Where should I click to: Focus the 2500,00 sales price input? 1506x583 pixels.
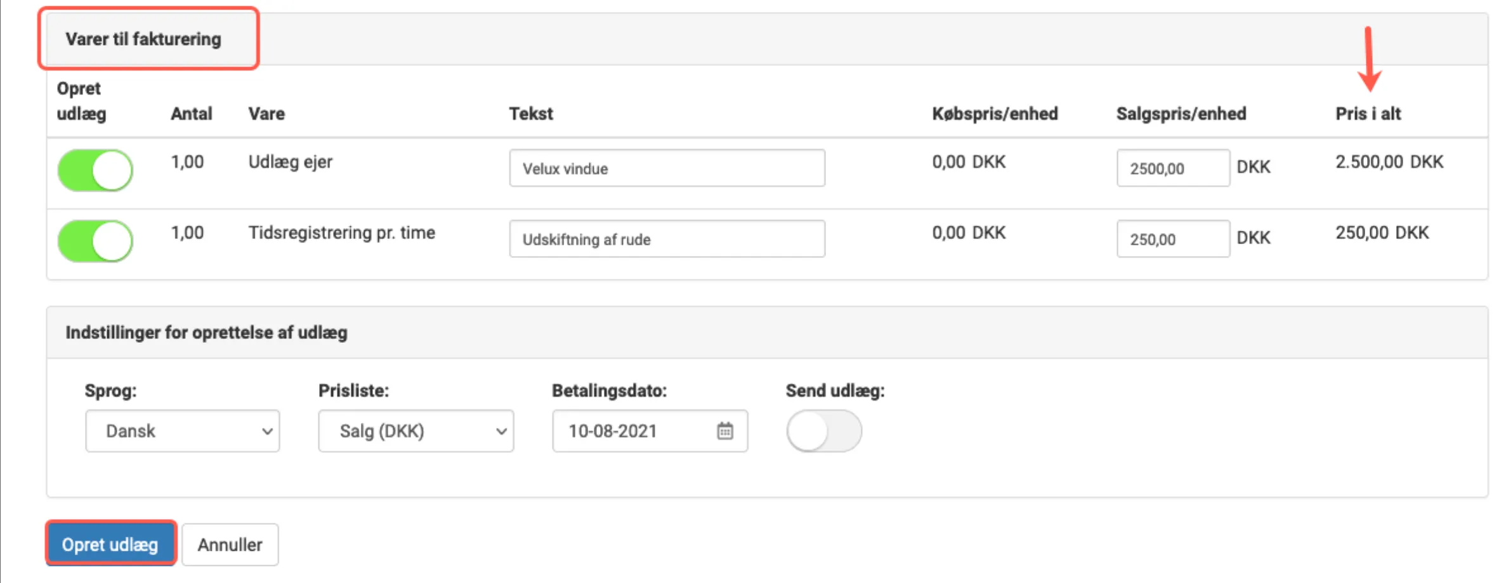click(x=1172, y=169)
